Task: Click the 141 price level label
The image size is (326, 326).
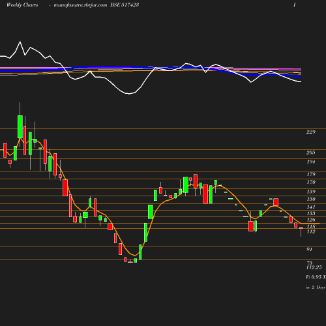Action: coord(311,207)
